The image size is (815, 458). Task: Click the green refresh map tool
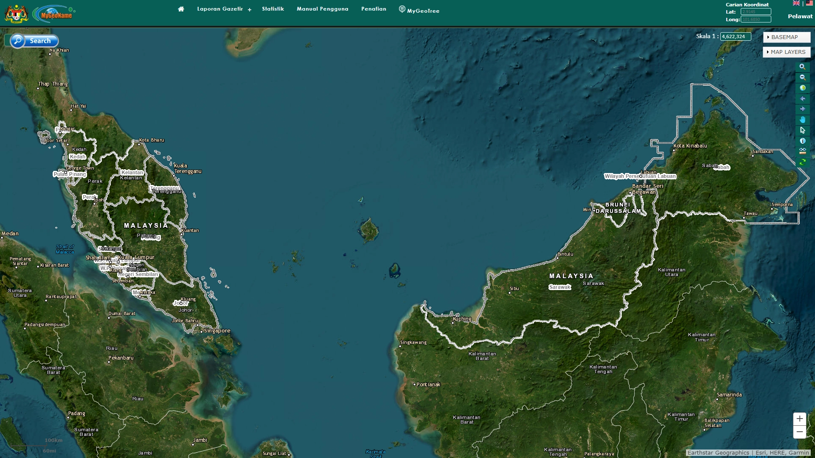(802, 162)
